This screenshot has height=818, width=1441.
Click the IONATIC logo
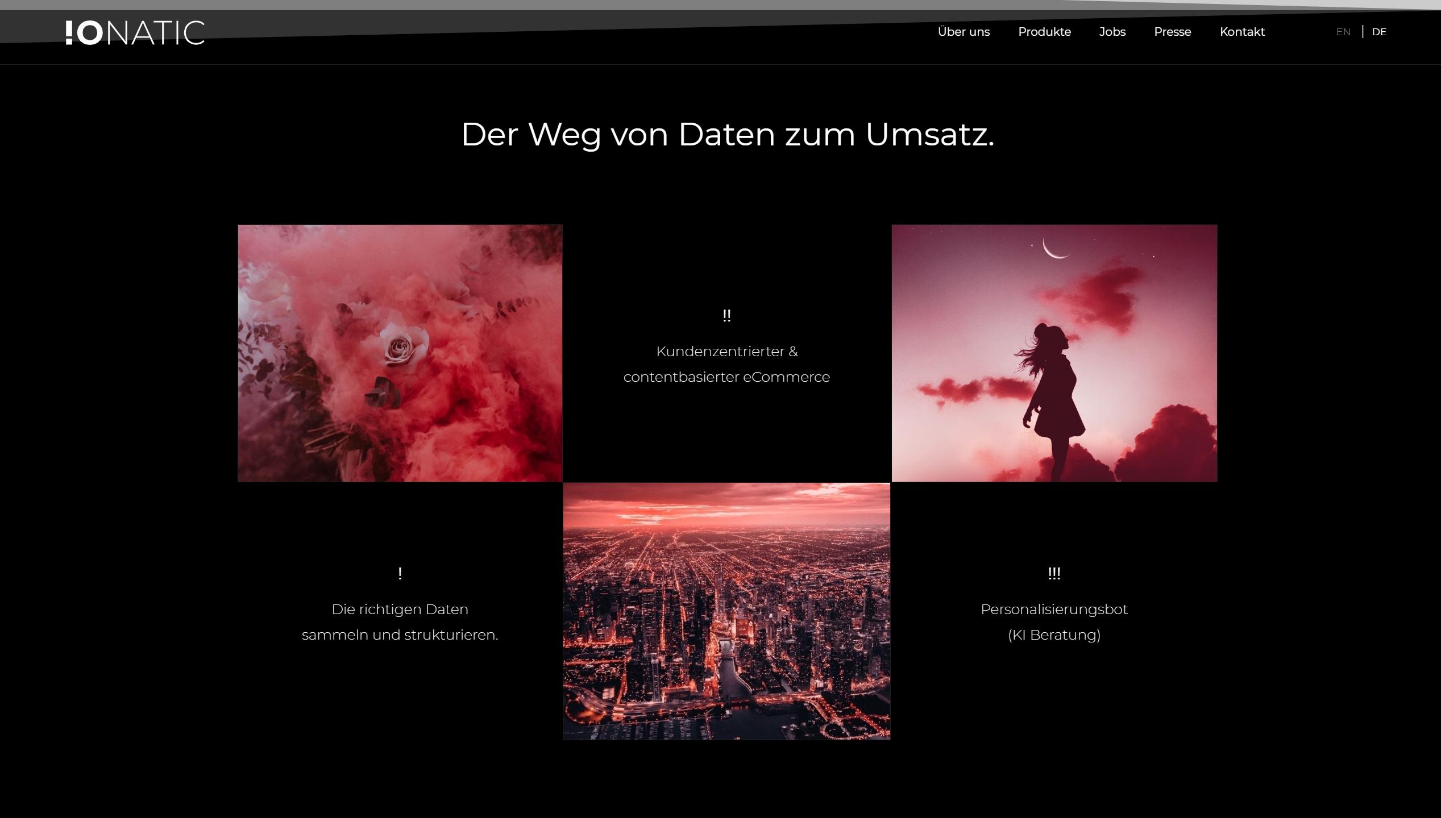coord(135,33)
